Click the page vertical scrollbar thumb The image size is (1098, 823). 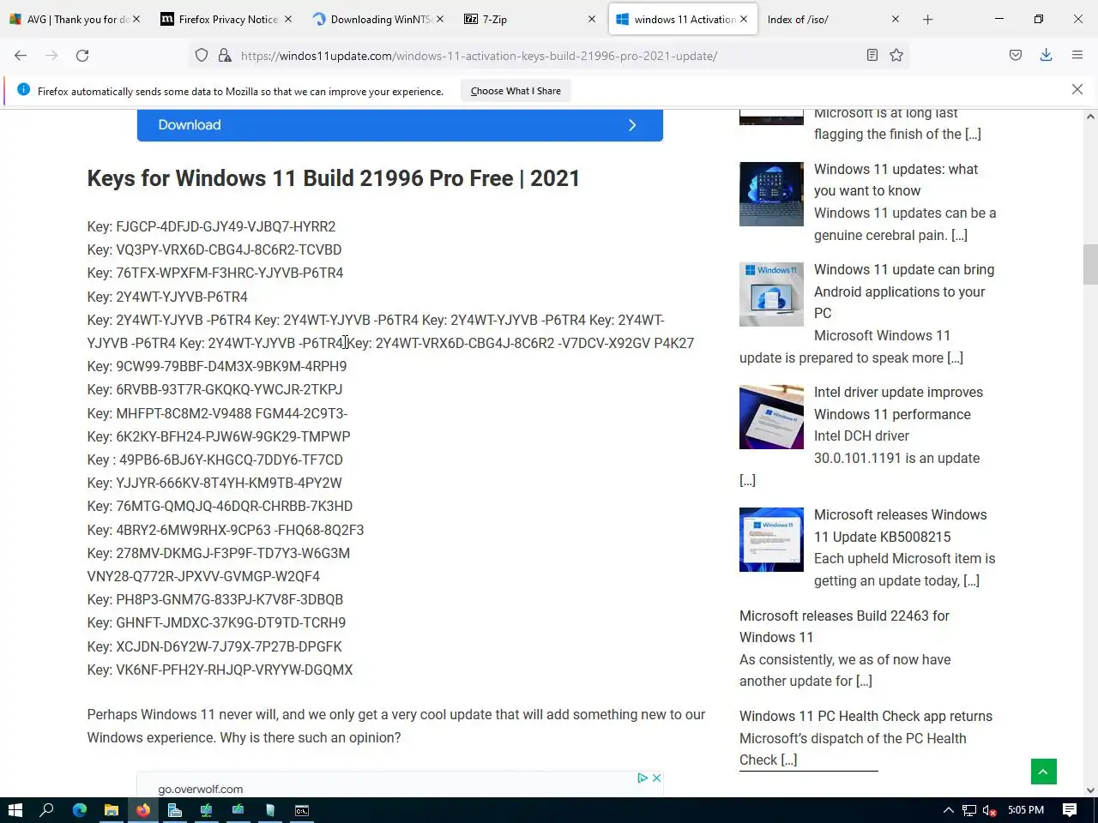[1090, 264]
